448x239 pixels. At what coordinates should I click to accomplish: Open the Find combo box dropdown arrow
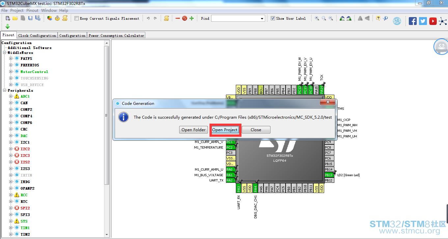262,19
